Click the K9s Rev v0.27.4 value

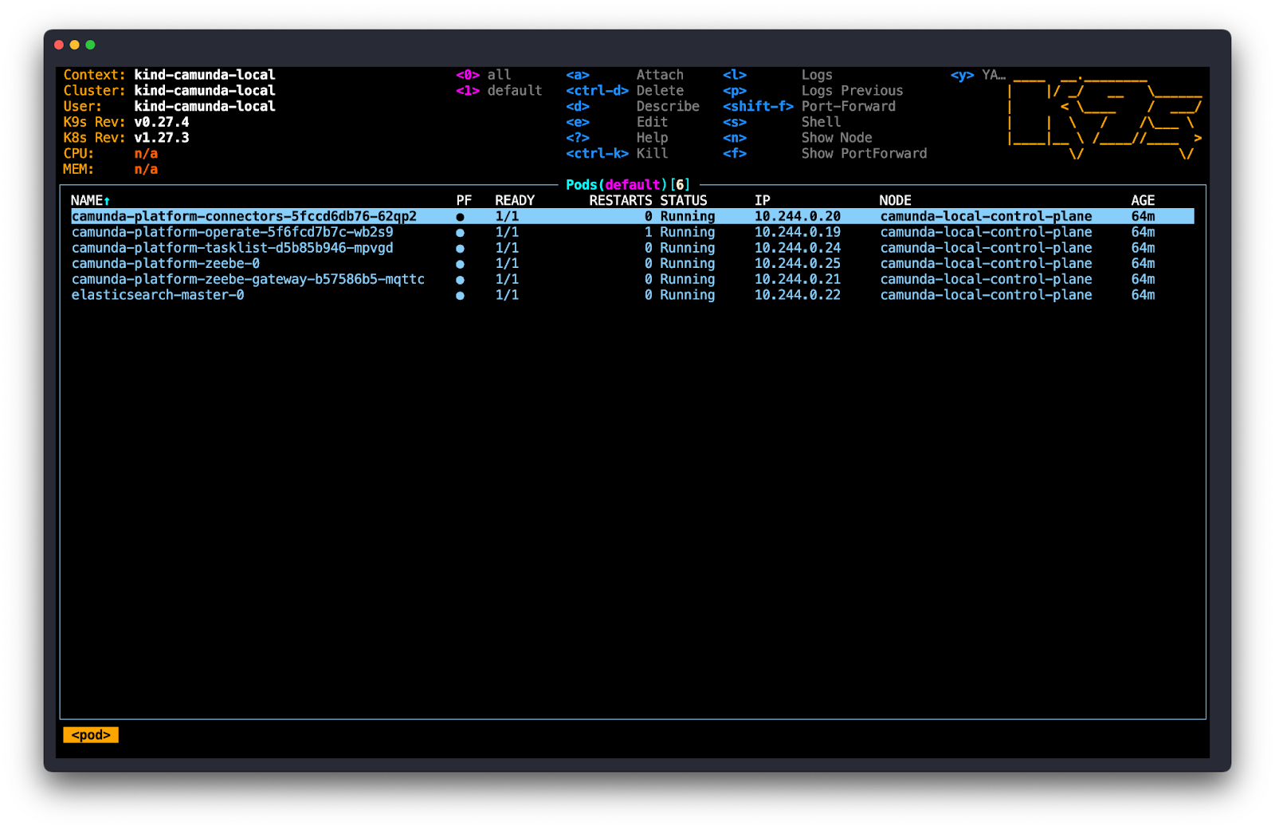[x=162, y=122]
